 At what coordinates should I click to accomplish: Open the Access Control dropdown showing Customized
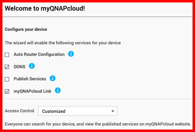[78, 111]
